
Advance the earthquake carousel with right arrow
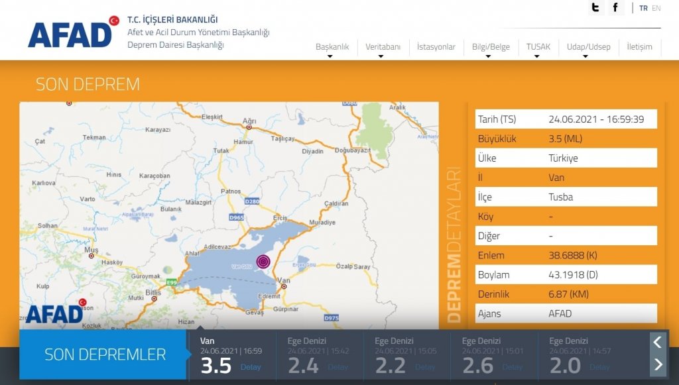point(657,364)
